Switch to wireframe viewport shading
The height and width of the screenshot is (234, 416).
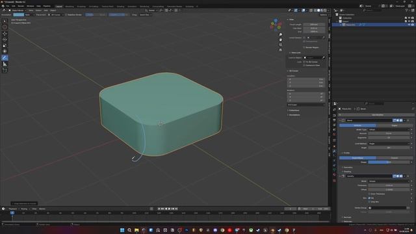pos(315,10)
